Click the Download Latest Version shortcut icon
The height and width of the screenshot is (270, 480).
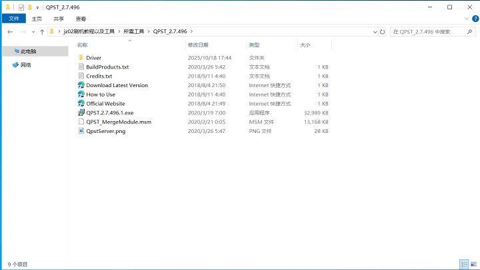point(81,85)
